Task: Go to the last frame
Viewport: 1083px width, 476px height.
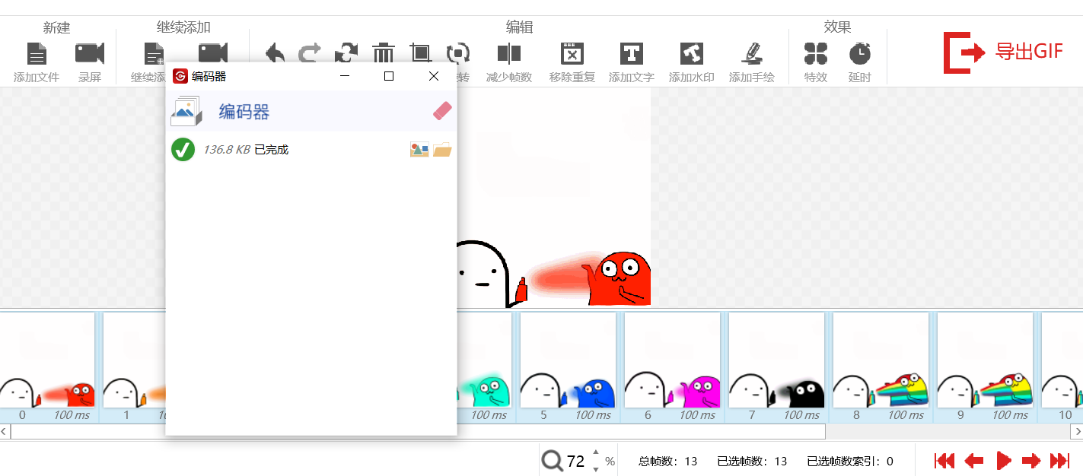Action: click(1059, 460)
